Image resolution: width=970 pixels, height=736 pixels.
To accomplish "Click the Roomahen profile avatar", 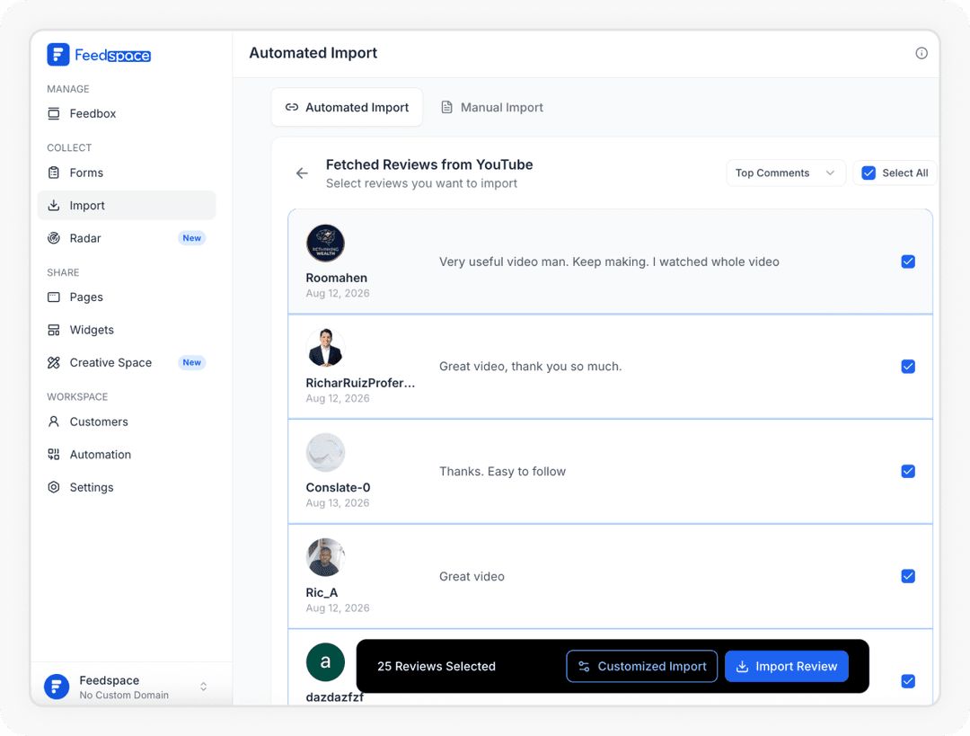I will coord(325,244).
